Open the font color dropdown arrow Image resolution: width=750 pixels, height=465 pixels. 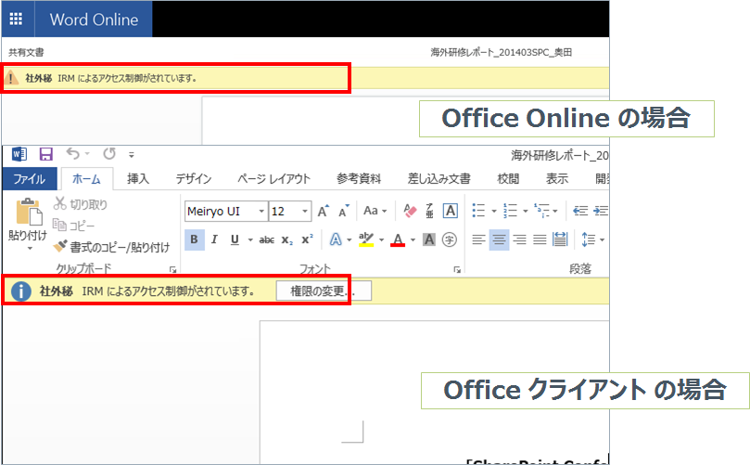pos(413,239)
